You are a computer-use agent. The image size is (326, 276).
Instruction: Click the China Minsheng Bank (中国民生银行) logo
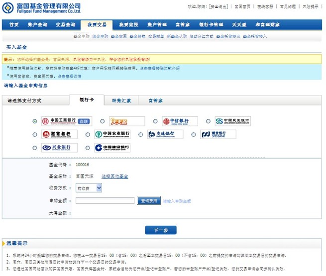click(233, 121)
